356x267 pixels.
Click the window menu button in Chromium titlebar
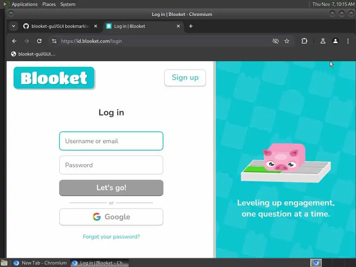point(11,14)
